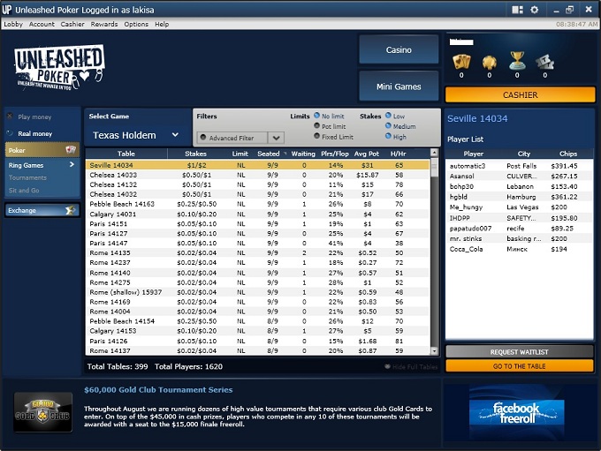Select the Pot limit filter option

coord(317,127)
